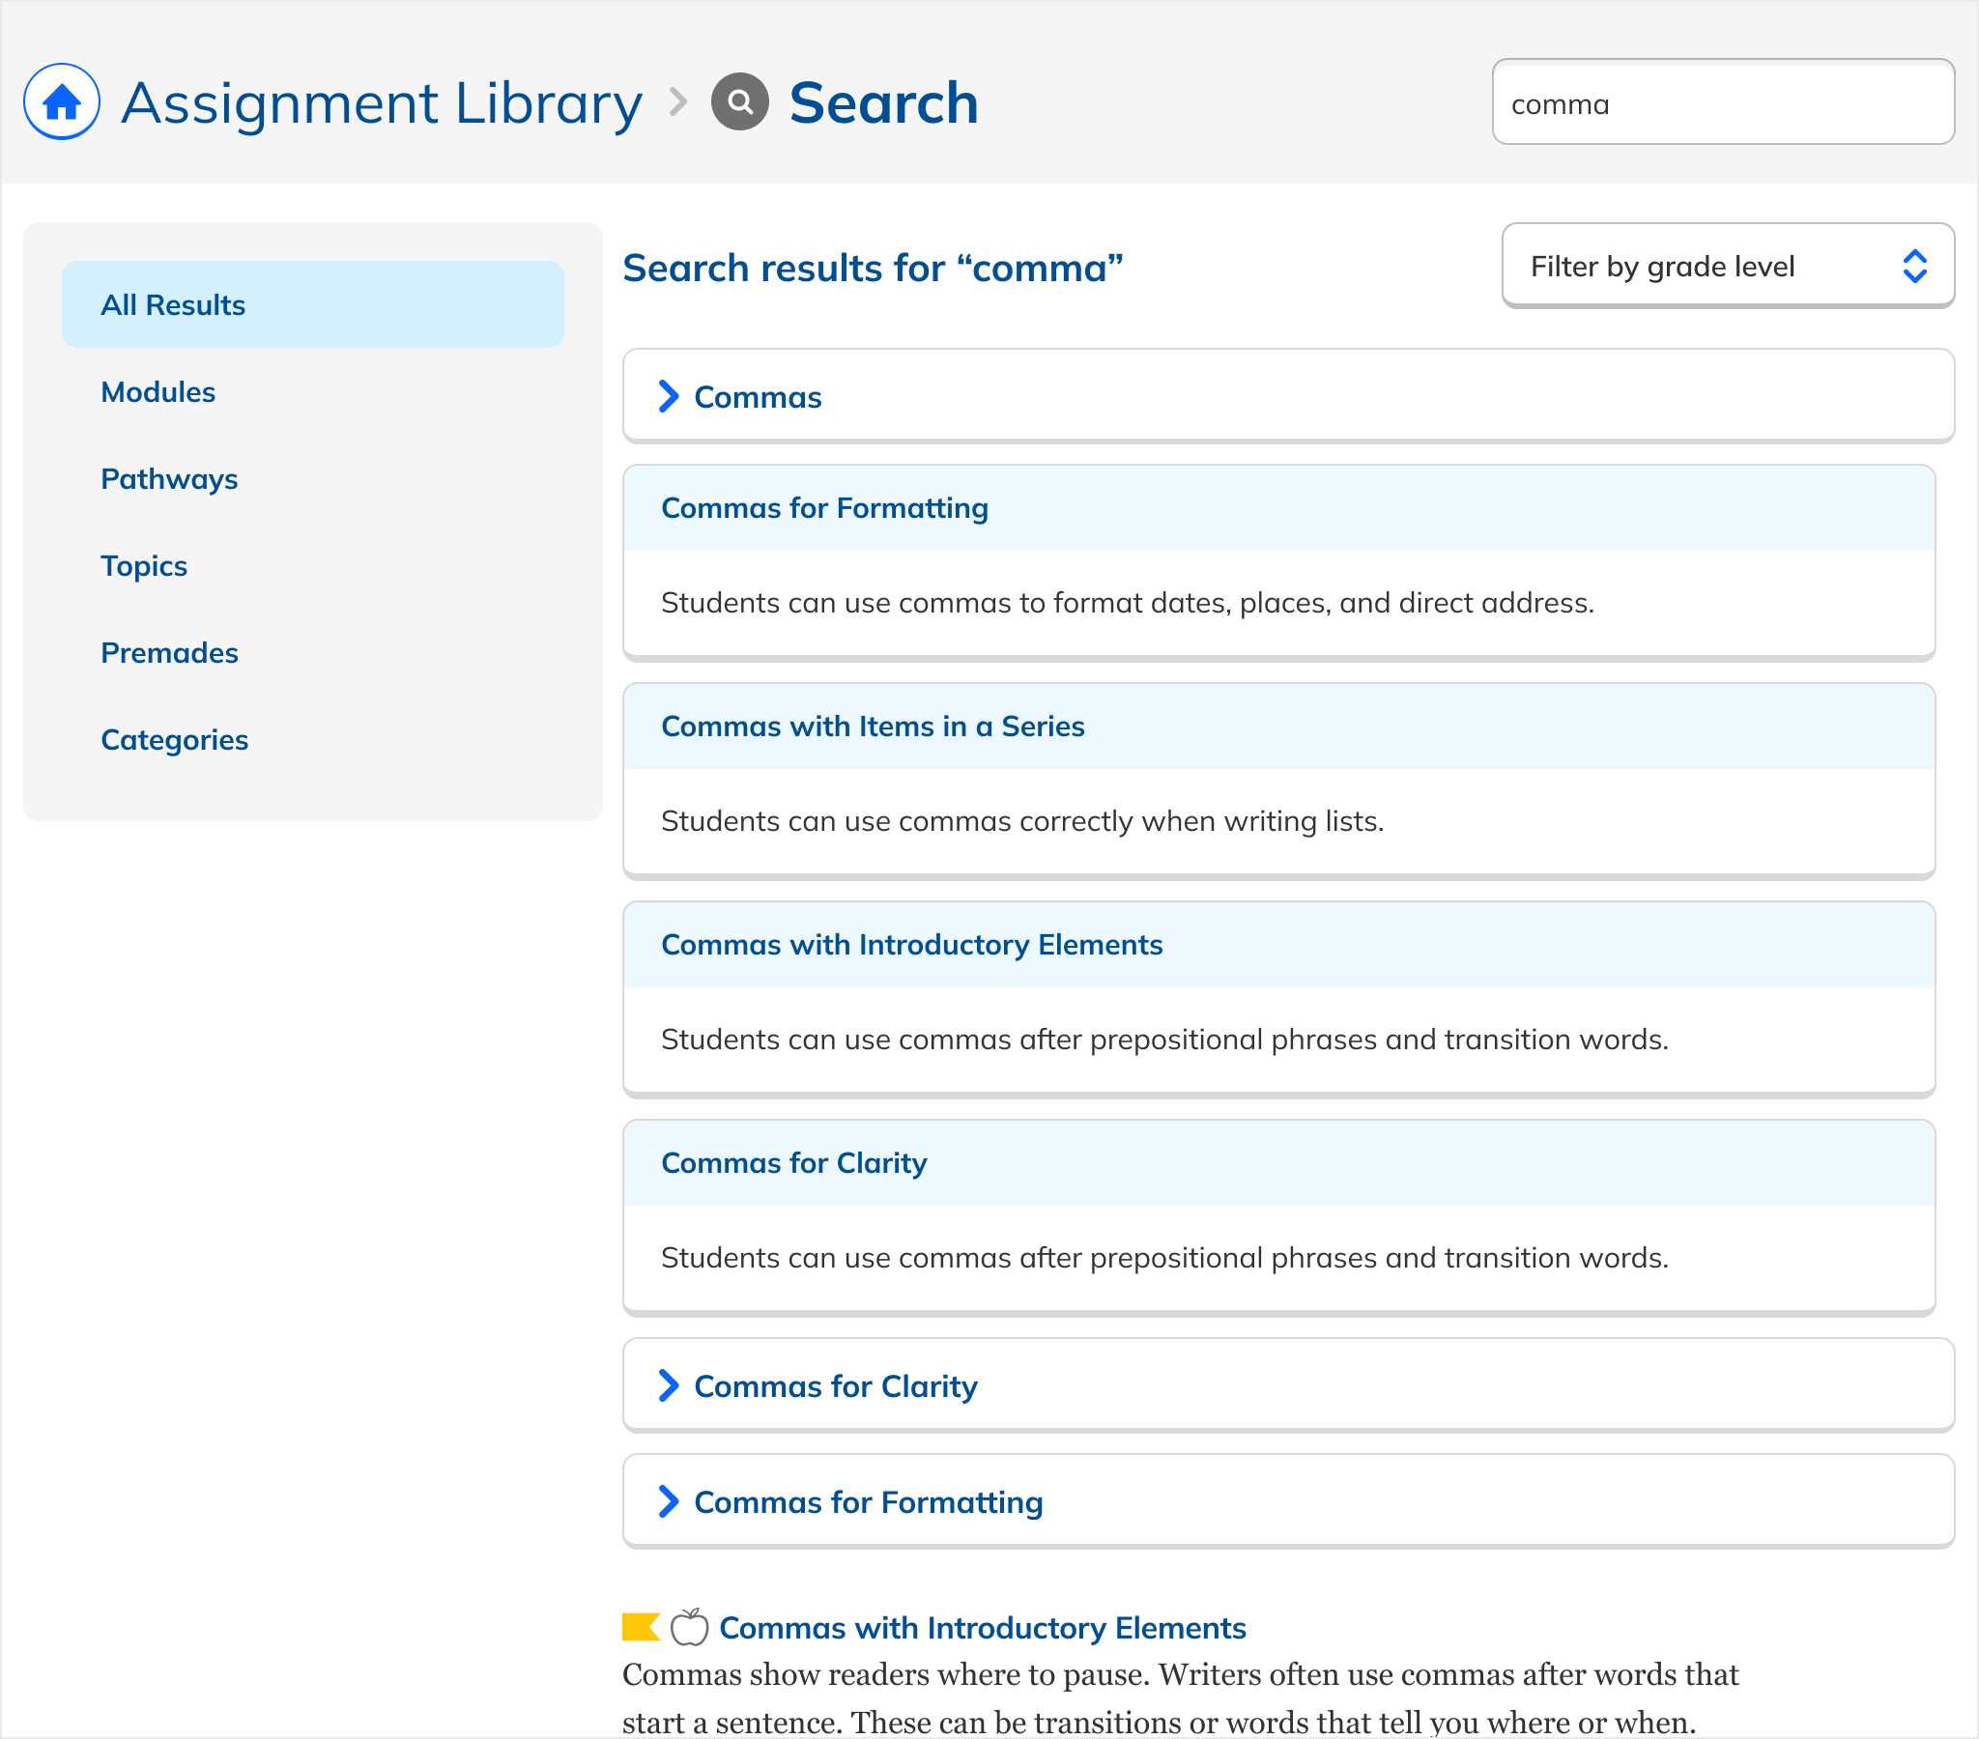This screenshot has height=1739, width=1979.
Task: Expand the Commas for Clarity chevron
Action: tap(668, 1385)
